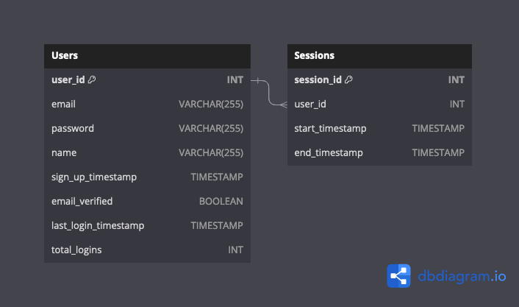The height and width of the screenshot is (307, 519).
Task: Click the dbdiagram.io share logo icon
Action: 398,276
